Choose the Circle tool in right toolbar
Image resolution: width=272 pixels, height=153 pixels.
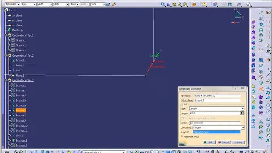coord(268,105)
